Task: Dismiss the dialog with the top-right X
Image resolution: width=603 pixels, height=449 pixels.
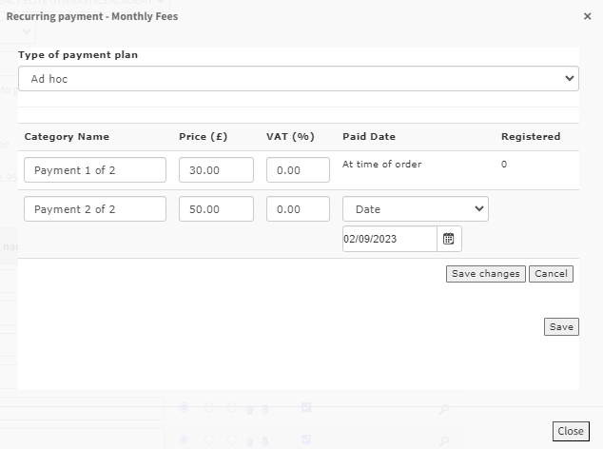Action: click(587, 16)
